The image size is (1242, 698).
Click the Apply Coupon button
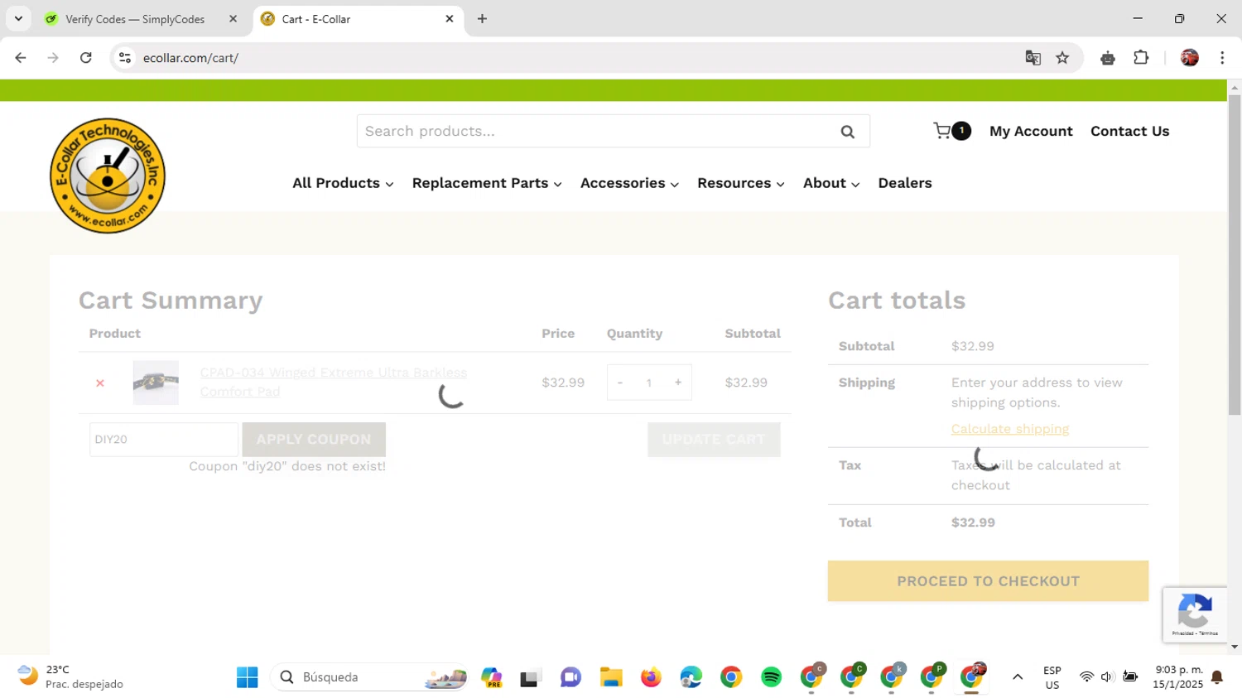(x=314, y=440)
